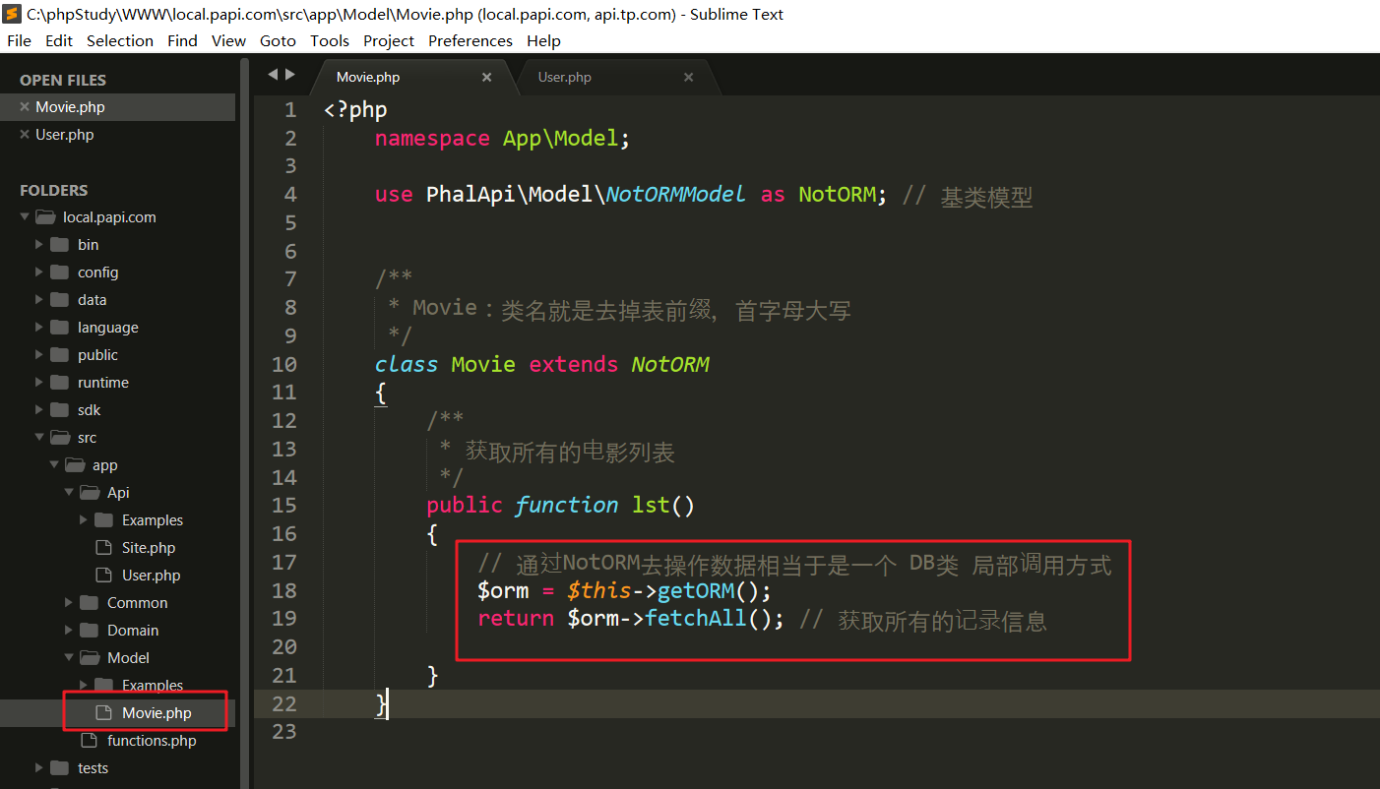This screenshot has width=1380, height=789.
Task: Click line number 10 in the gutter
Action: [x=284, y=364]
